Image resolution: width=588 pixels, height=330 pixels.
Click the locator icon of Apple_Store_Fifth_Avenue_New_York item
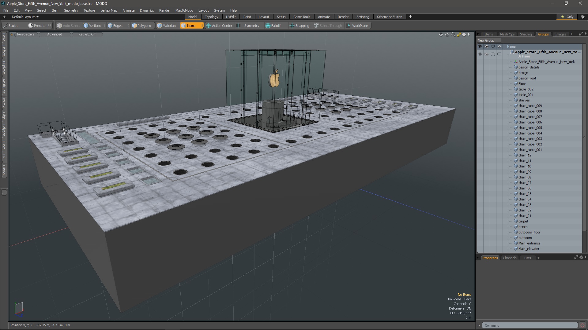pyautogui.click(x=516, y=62)
